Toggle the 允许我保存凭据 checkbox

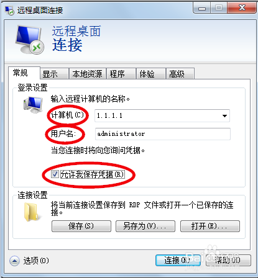[x=55, y=174]
